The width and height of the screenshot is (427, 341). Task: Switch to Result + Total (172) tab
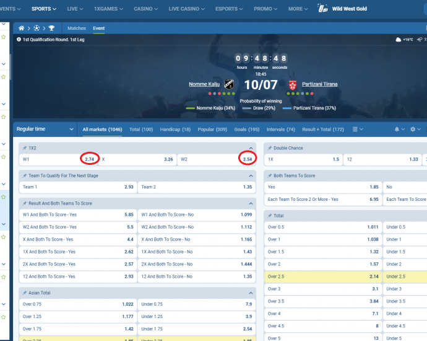pyautogui.click(x=323, y=130)
